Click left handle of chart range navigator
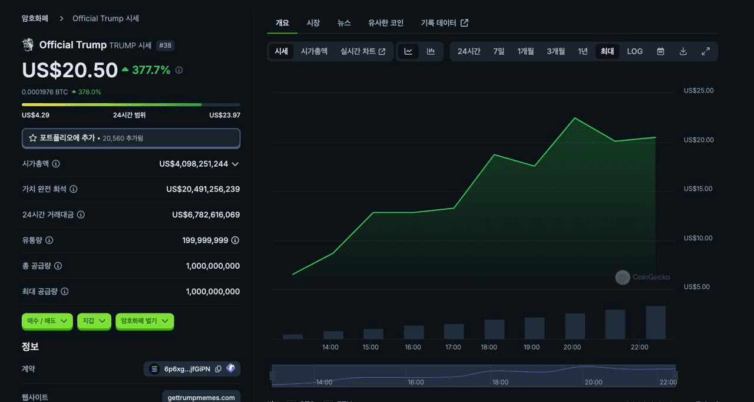 pyautogui.click(x=272, y=375)
